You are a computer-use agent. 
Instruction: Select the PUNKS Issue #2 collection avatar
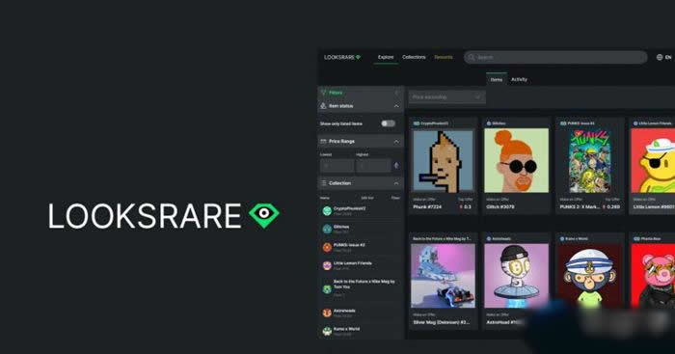coord(327,247)
